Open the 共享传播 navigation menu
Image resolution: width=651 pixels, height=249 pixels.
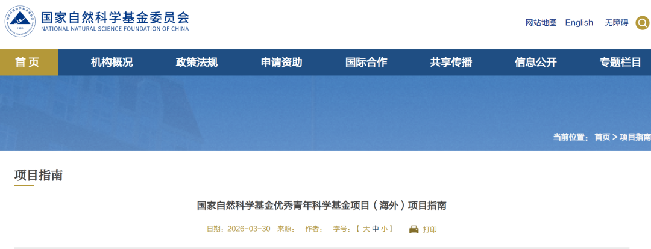tap(451, 63)
